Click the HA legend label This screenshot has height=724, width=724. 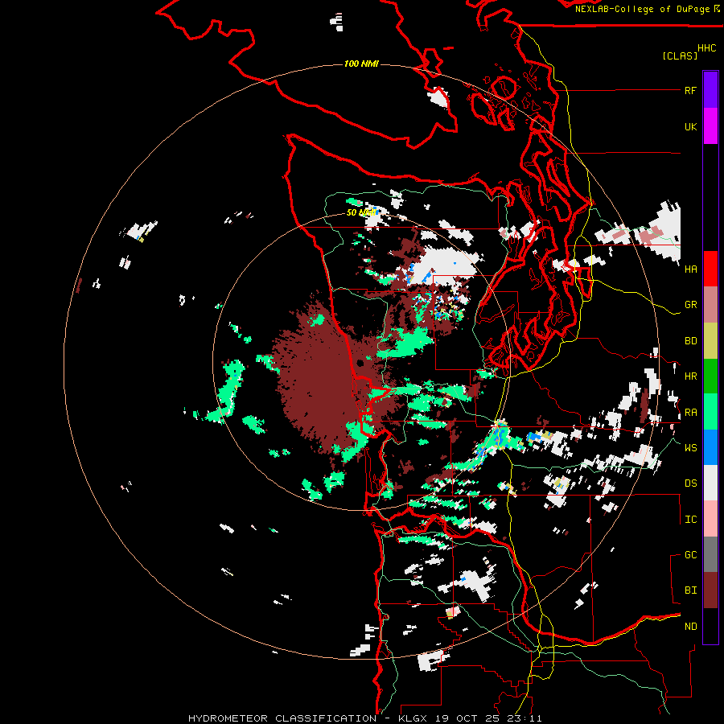pos(690,269)
